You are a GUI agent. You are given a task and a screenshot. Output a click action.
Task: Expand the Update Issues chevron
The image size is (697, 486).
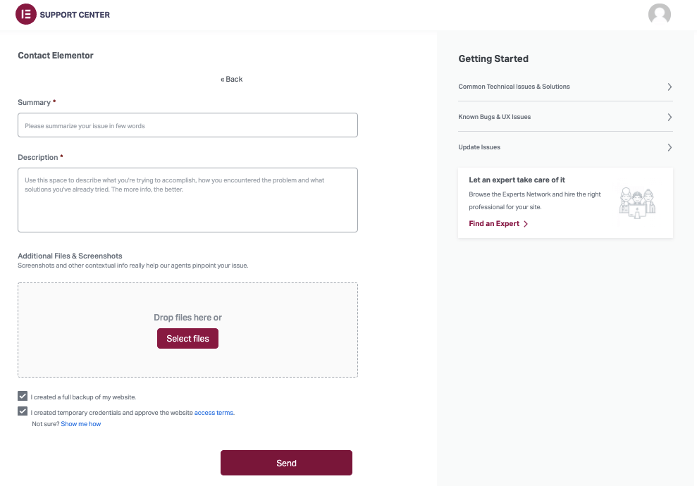point(669,147)
